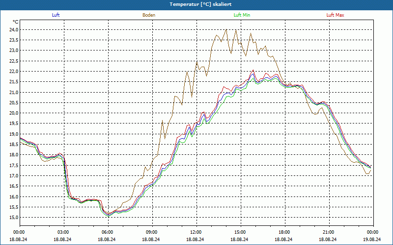The image size is (393, 245).
Task: Click the Luft curve low point at 06:00
Action: coord(109,215)
